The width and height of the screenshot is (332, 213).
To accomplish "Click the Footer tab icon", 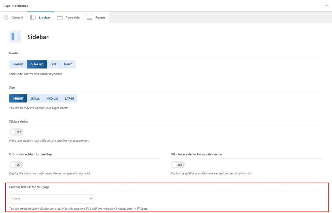I will 89,18.
